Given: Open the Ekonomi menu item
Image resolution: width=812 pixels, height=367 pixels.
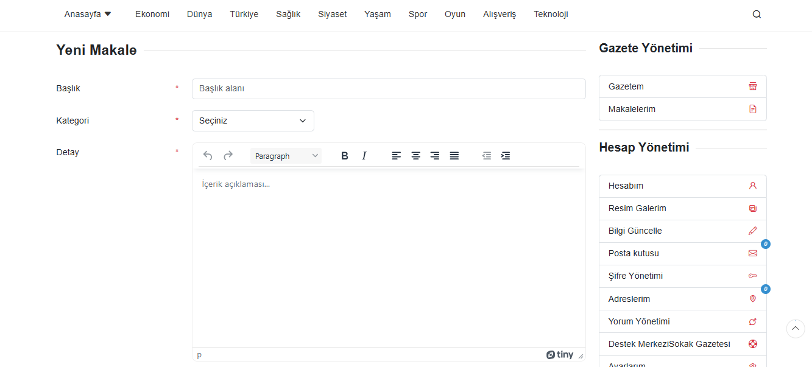Looking at the screenshot, I should pos(152,14).
